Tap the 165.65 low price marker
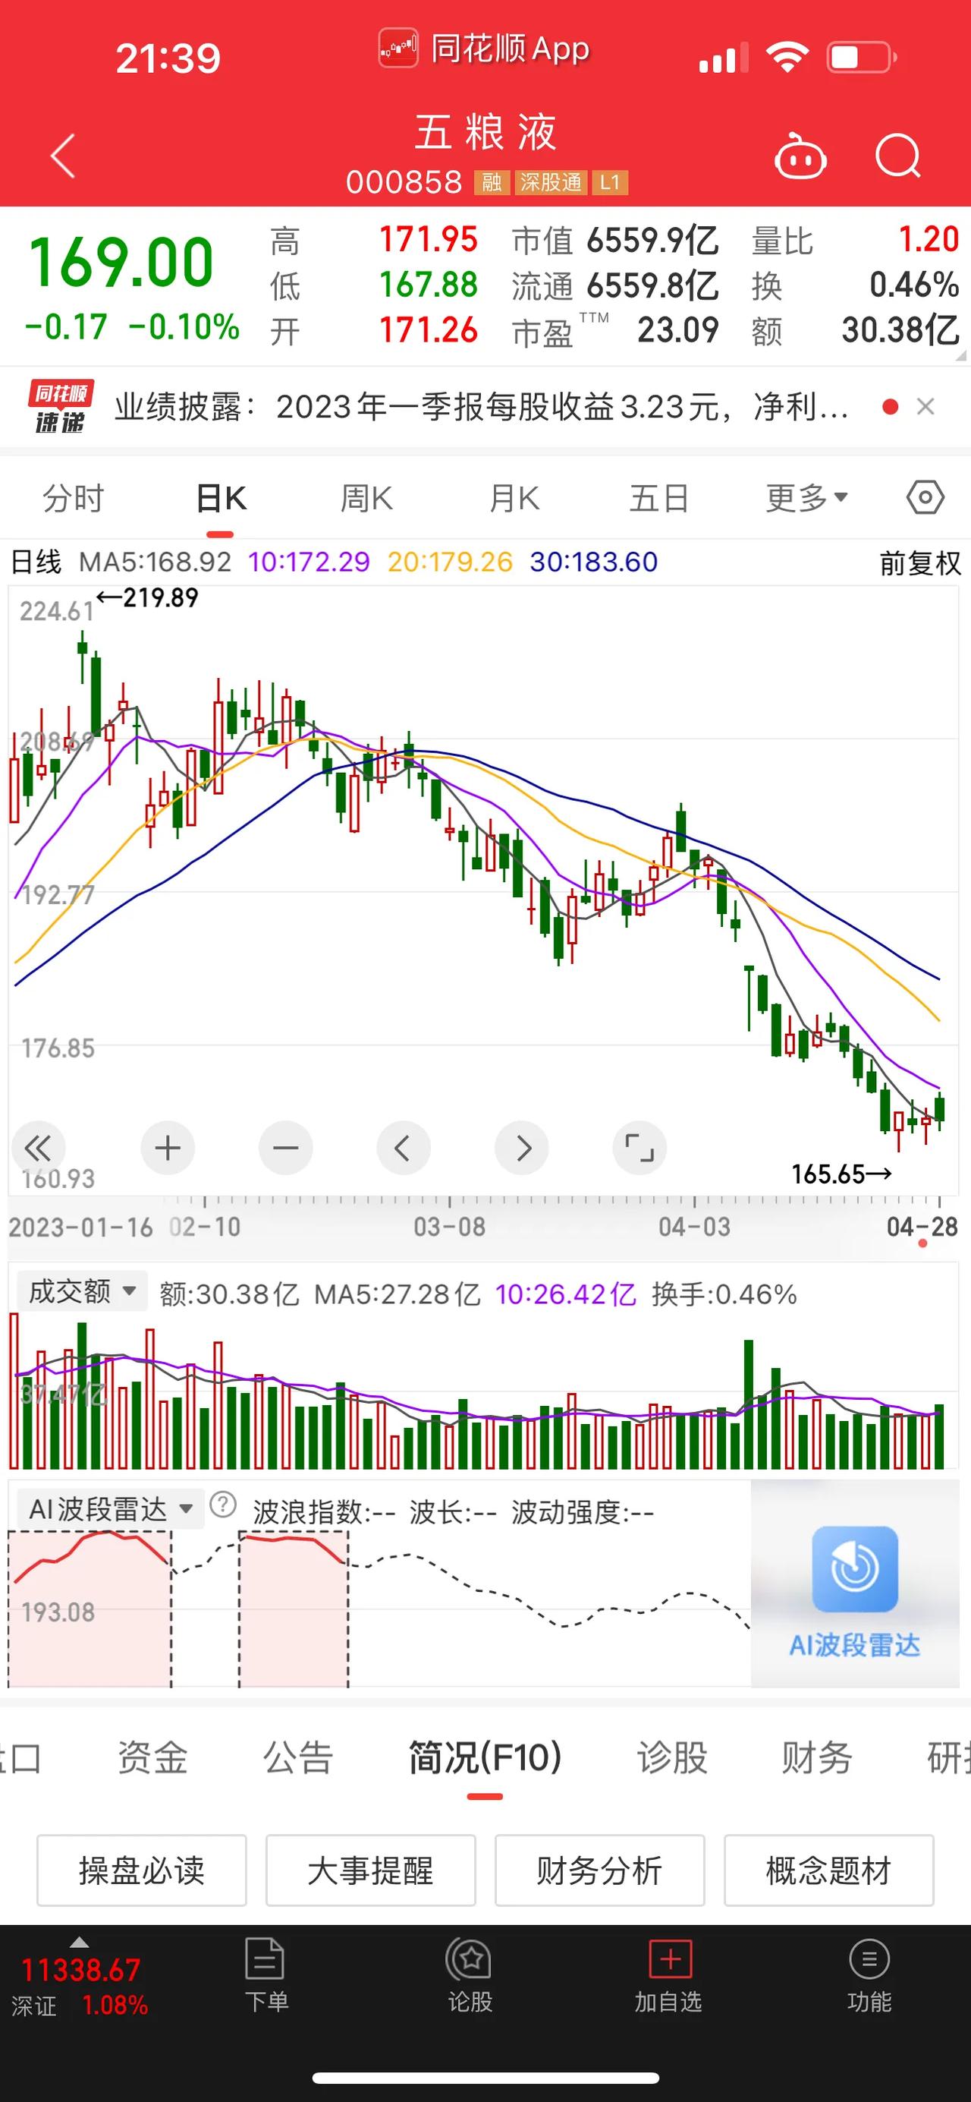This screenshot has width=971, height=2102. [x=841, y=1174]
